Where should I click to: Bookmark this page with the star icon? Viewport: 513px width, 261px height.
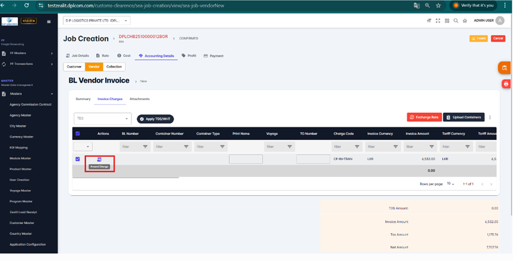438,5
